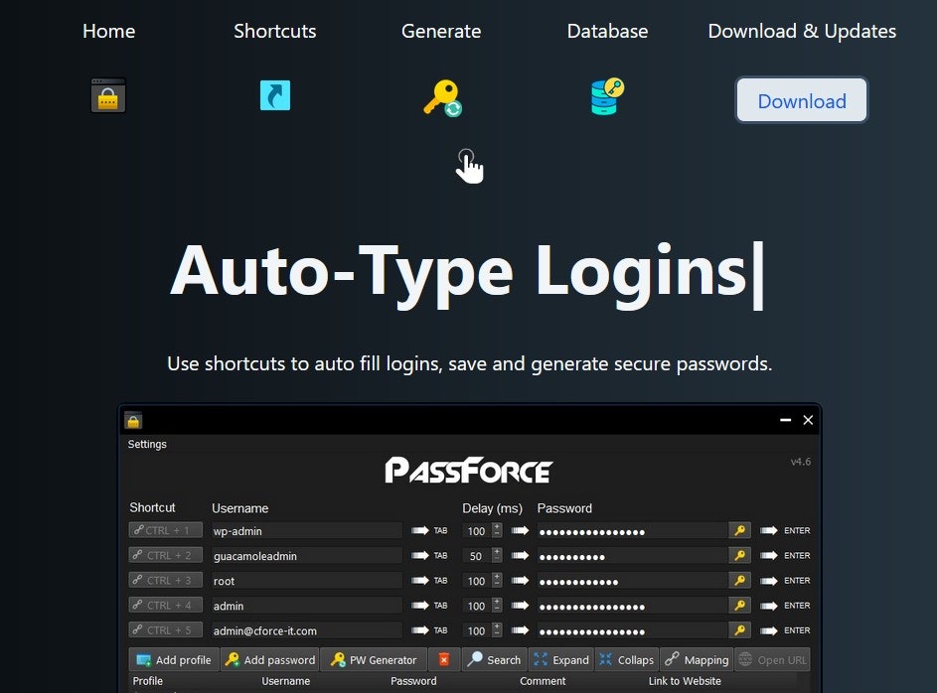Open Download & Updates navigation link
Screen dimensions: 937x693
click(802, 31)
